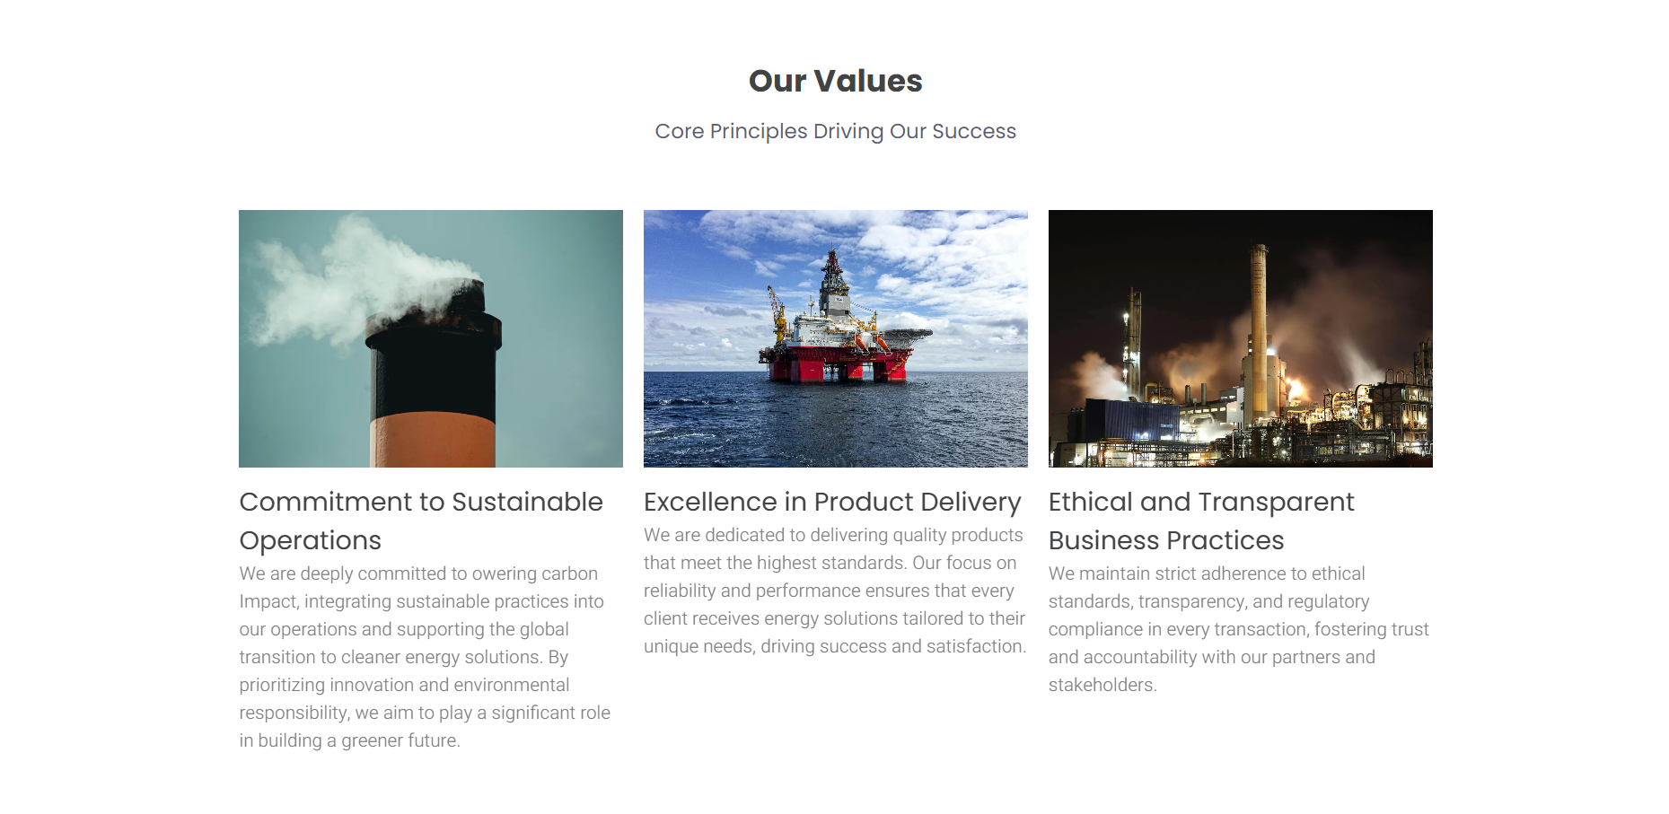The image size is (1669, 814).
Task: Click the white smoke plume in chimney photo
Action: click(x=332, y=278)
